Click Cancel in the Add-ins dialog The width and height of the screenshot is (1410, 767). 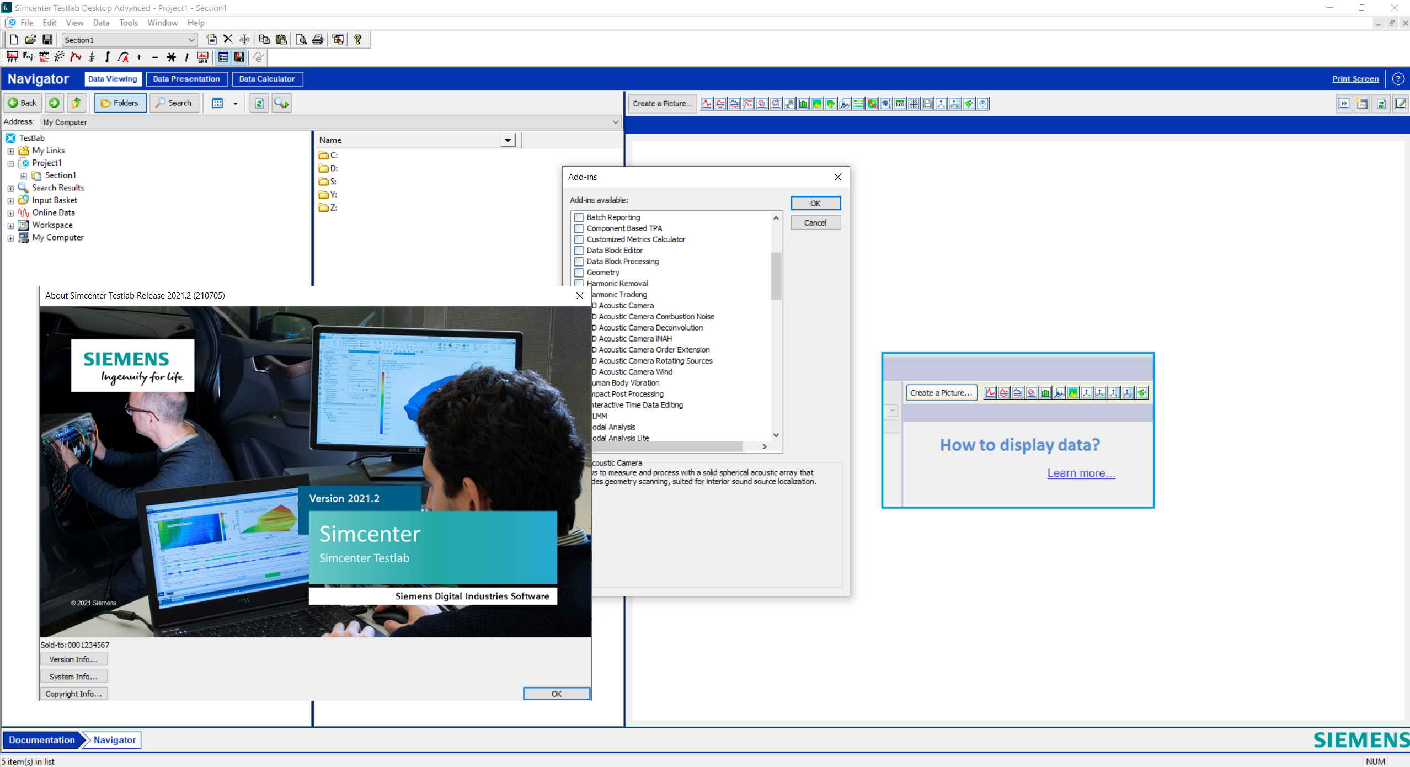point(815,222)
